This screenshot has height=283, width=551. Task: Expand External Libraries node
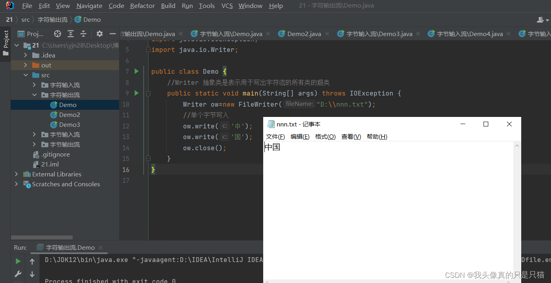pos(16,174)
